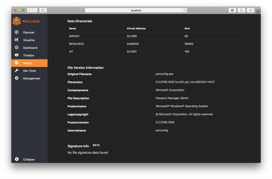
Task: Click Productversion value 5.2.3790.1830
Action: 165,122
